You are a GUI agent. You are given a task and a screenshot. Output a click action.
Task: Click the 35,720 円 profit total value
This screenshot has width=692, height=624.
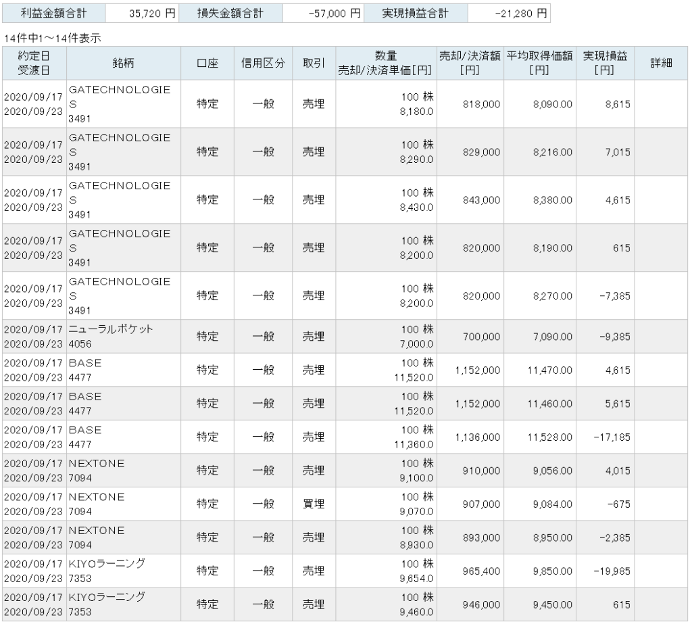[x=152, y=14]
